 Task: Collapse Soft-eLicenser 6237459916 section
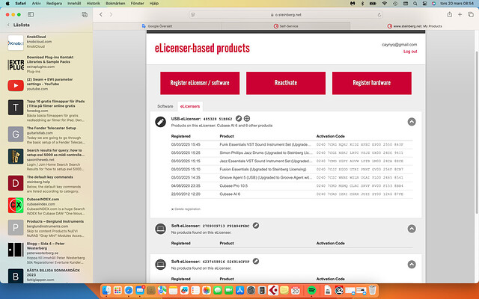(412, 264)
